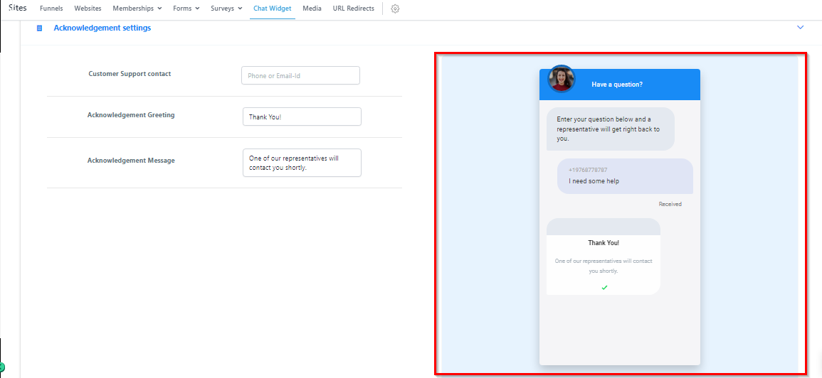Go to the Websites tab
The width and height of the screenshot is (822, 378).
point(88,9)
